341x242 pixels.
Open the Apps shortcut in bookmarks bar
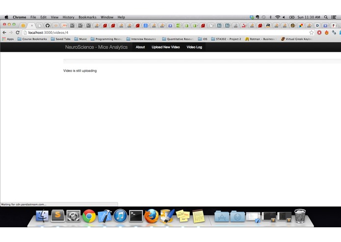8,39
